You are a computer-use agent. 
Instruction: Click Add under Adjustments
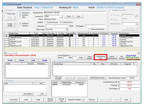point(42,94)
